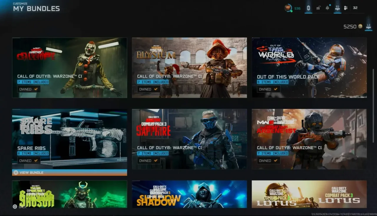This screenshot has height=216, width=377.
Task: Click the player level number 536
Action: 297,8
